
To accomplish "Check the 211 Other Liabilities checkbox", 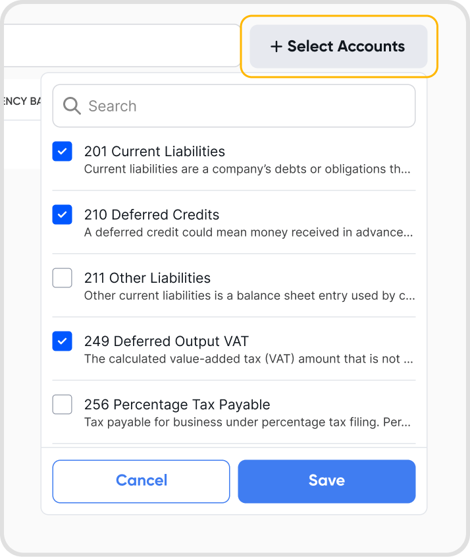I will click(x=62, y=278).
